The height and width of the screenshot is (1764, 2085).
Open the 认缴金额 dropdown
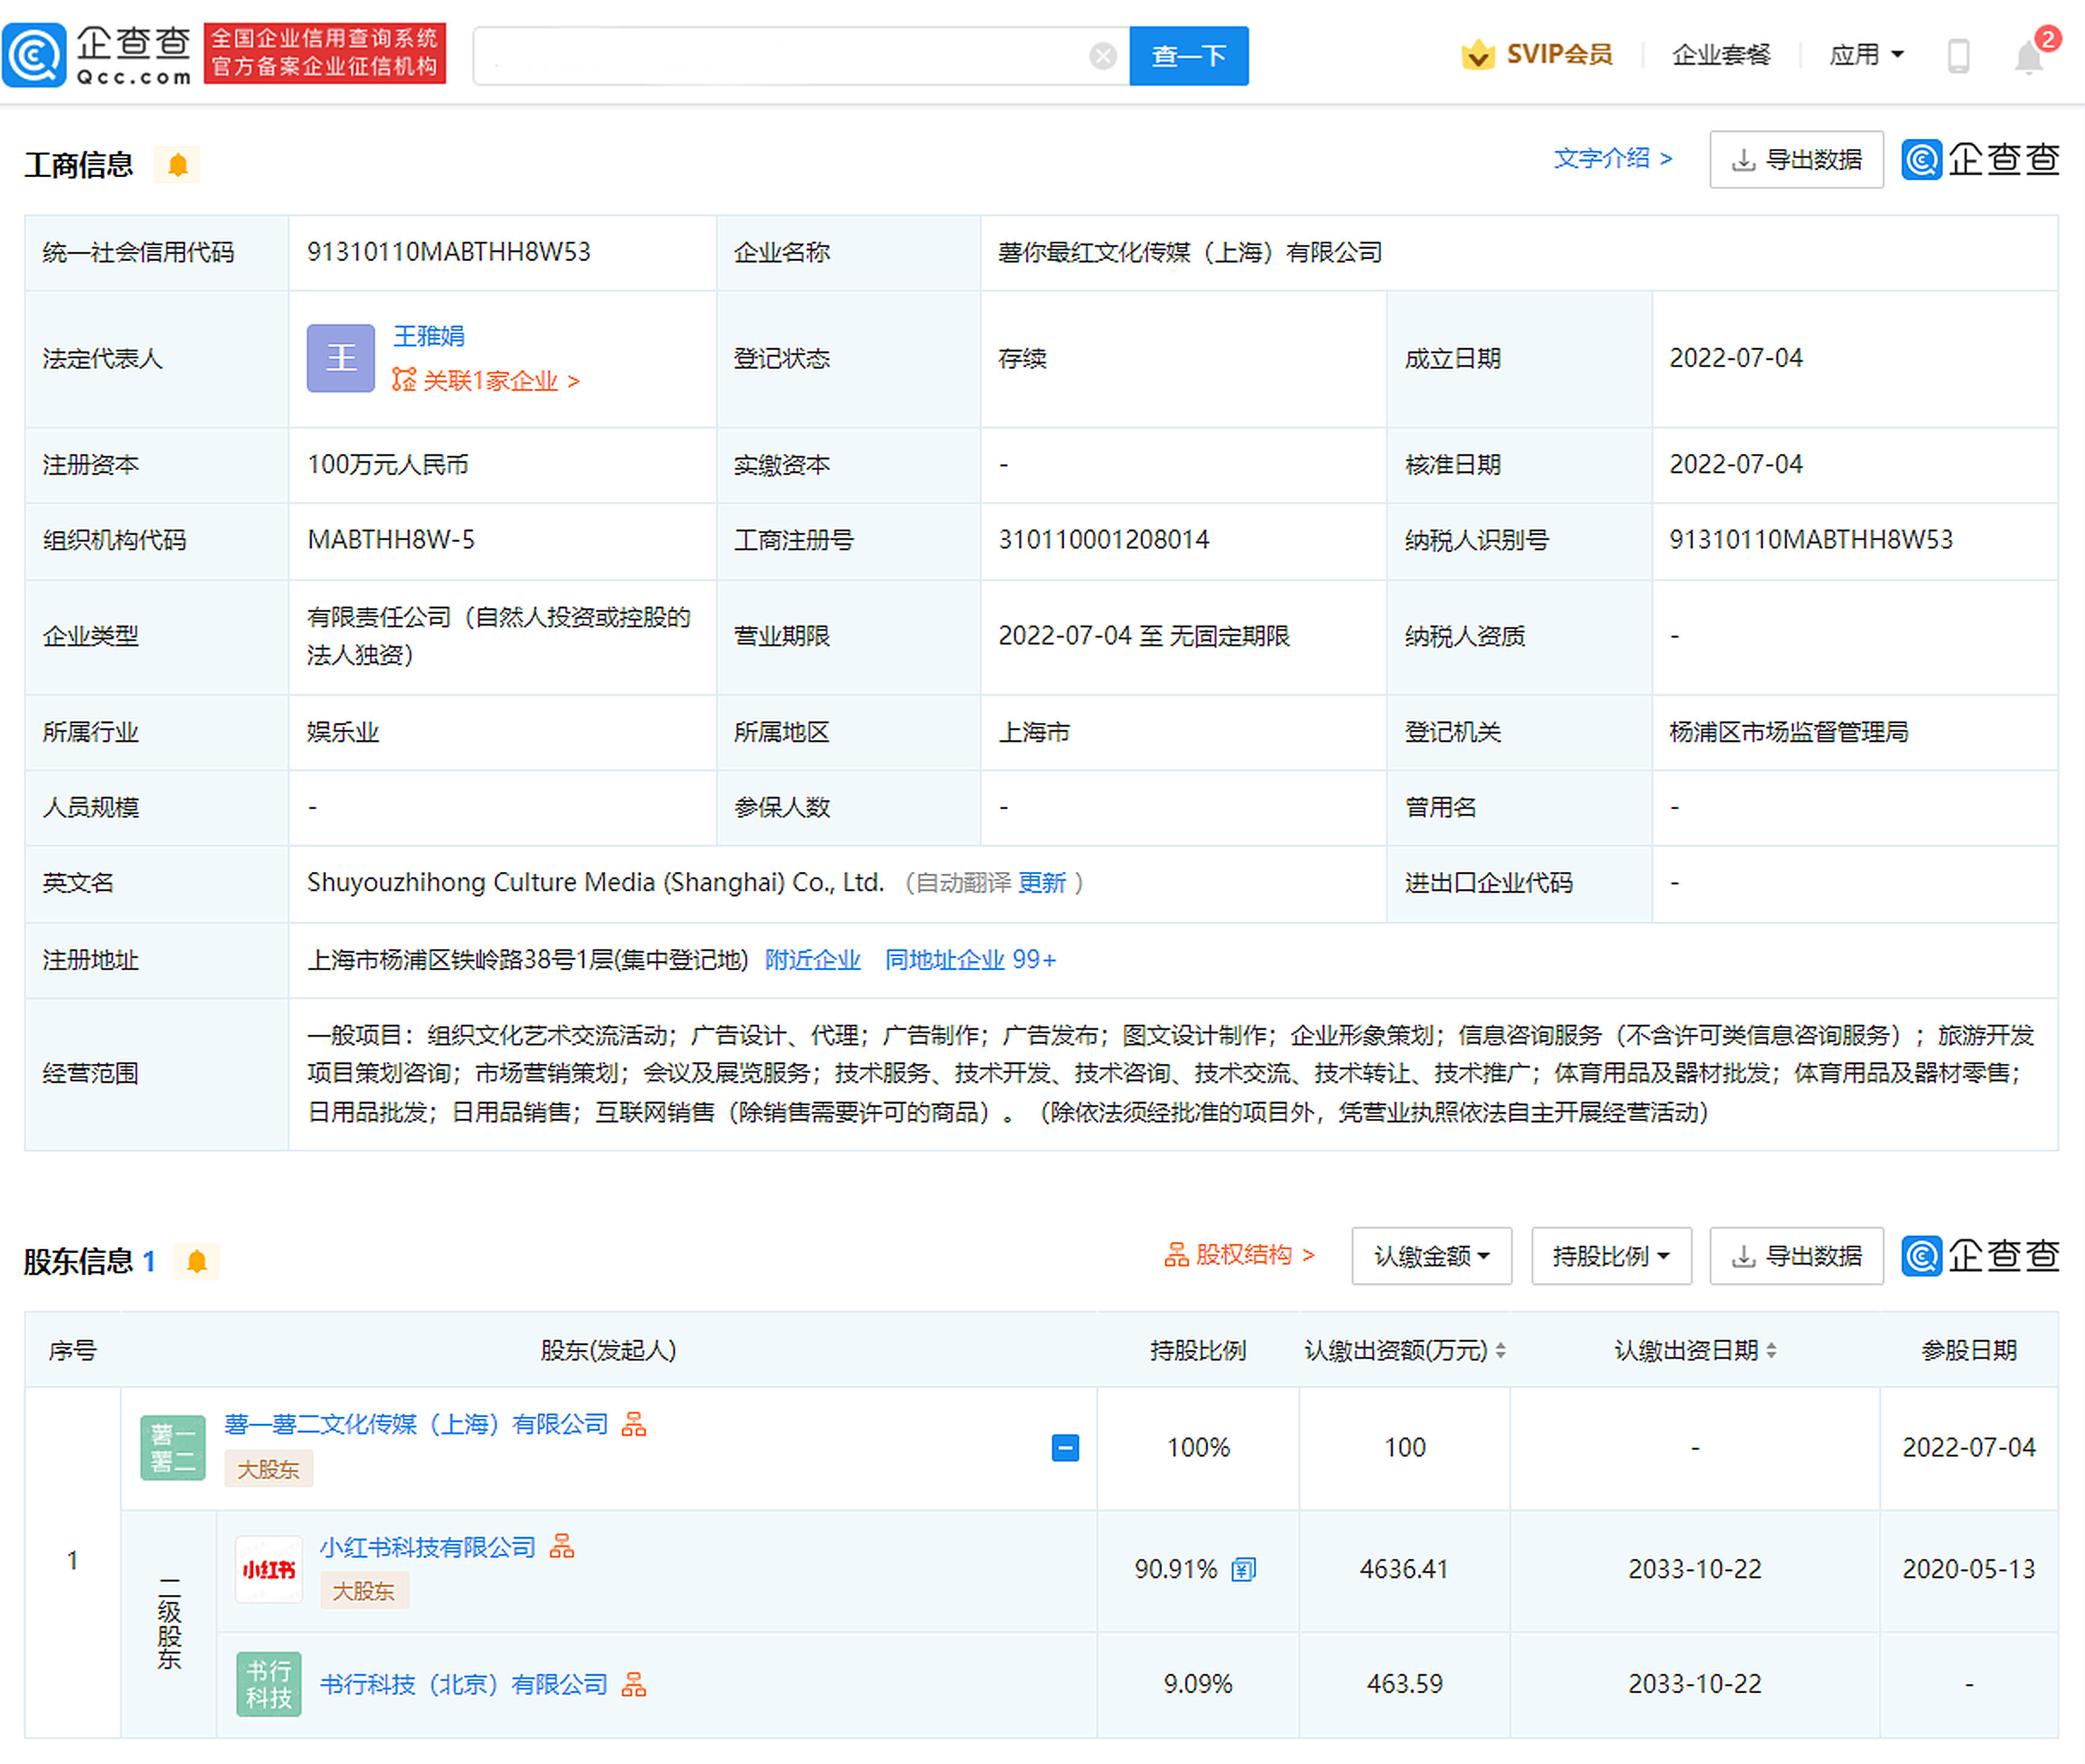tap(1431, 1256)
